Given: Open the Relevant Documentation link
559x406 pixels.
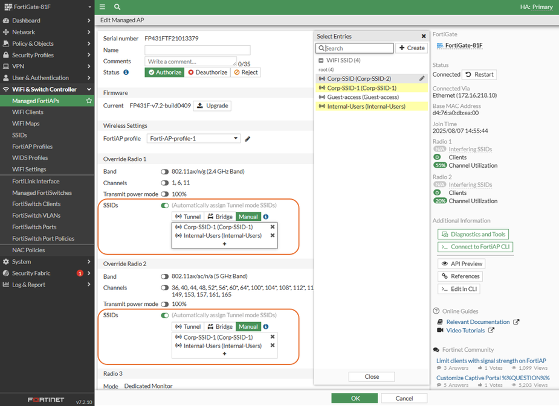Looking at the screenshot, I should pos(477,322).
